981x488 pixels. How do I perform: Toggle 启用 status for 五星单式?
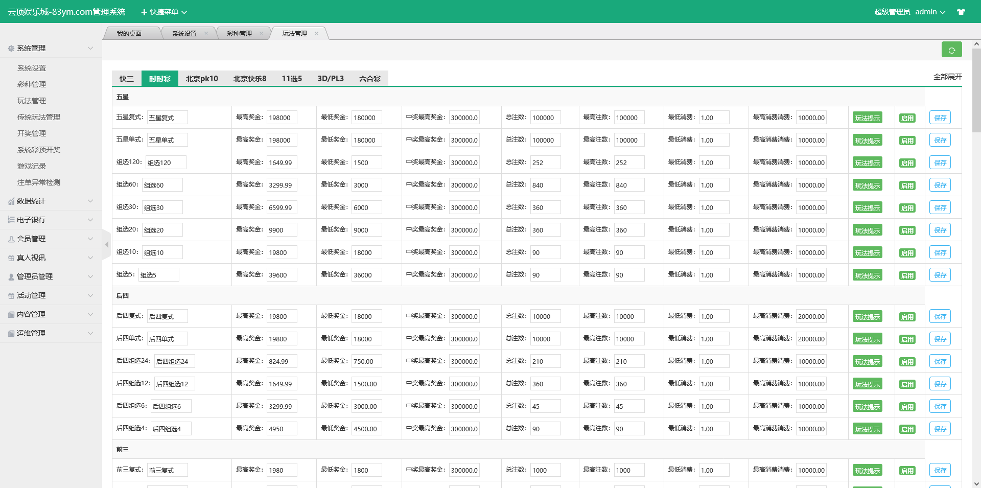[x=907, y=141]
